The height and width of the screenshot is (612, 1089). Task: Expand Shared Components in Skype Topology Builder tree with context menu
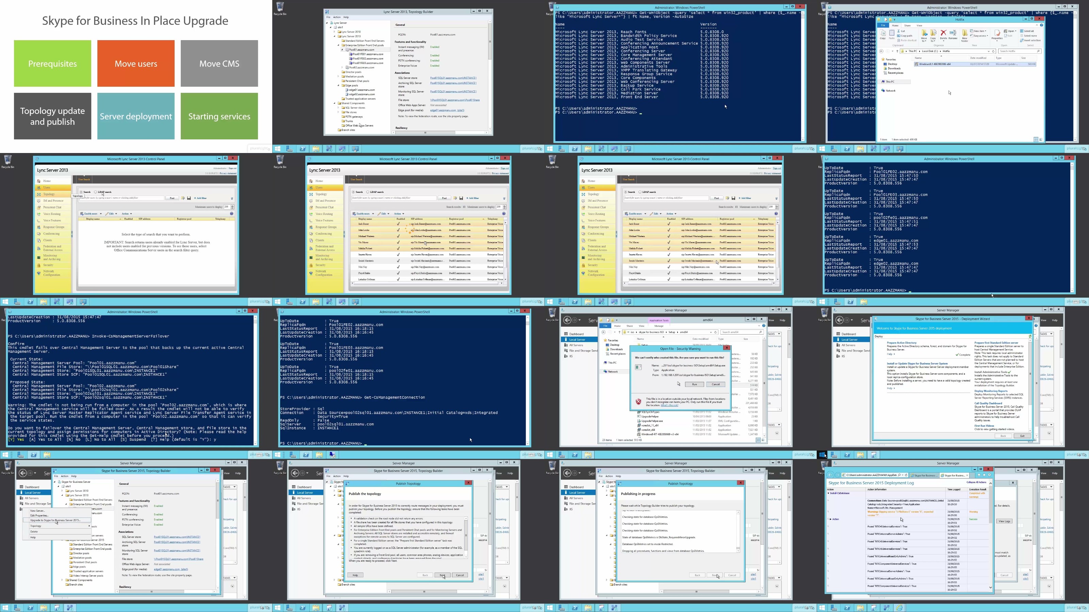pos(63,580)
